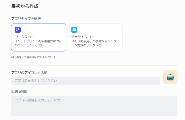
Task: Focus the アプリ名を入力してください name field
Action: click(86, 81)
